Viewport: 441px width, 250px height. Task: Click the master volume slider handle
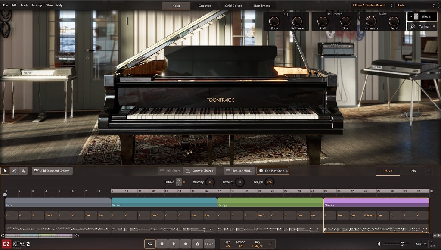tap(402, 244)
